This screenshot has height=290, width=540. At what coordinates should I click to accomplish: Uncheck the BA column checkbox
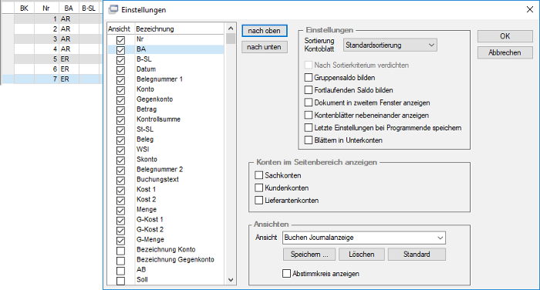pyautogui.click(x=120, y=50)
